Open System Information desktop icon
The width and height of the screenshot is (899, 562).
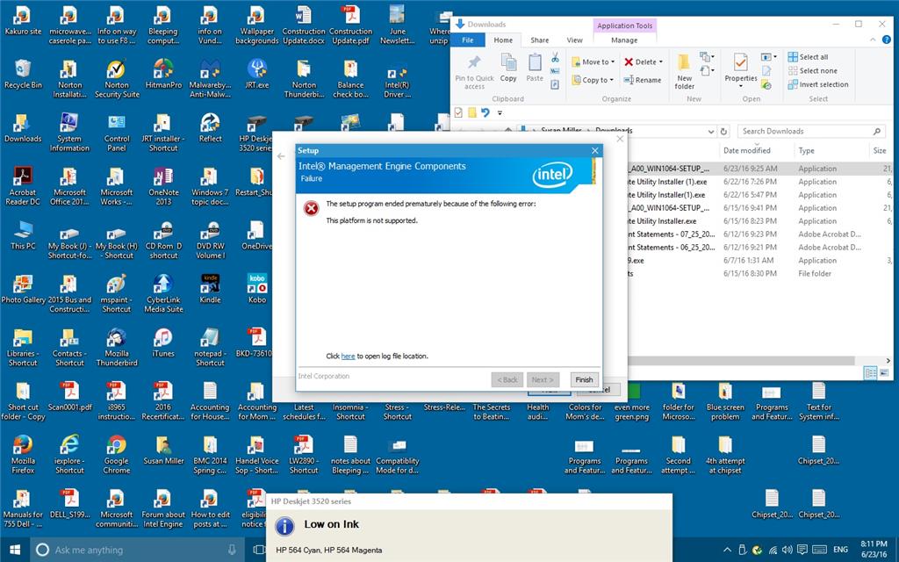coord(69,133)
